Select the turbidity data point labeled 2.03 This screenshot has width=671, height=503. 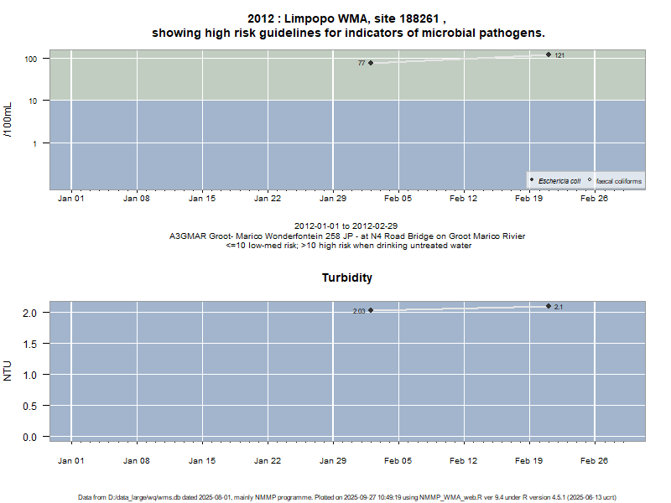371,310
